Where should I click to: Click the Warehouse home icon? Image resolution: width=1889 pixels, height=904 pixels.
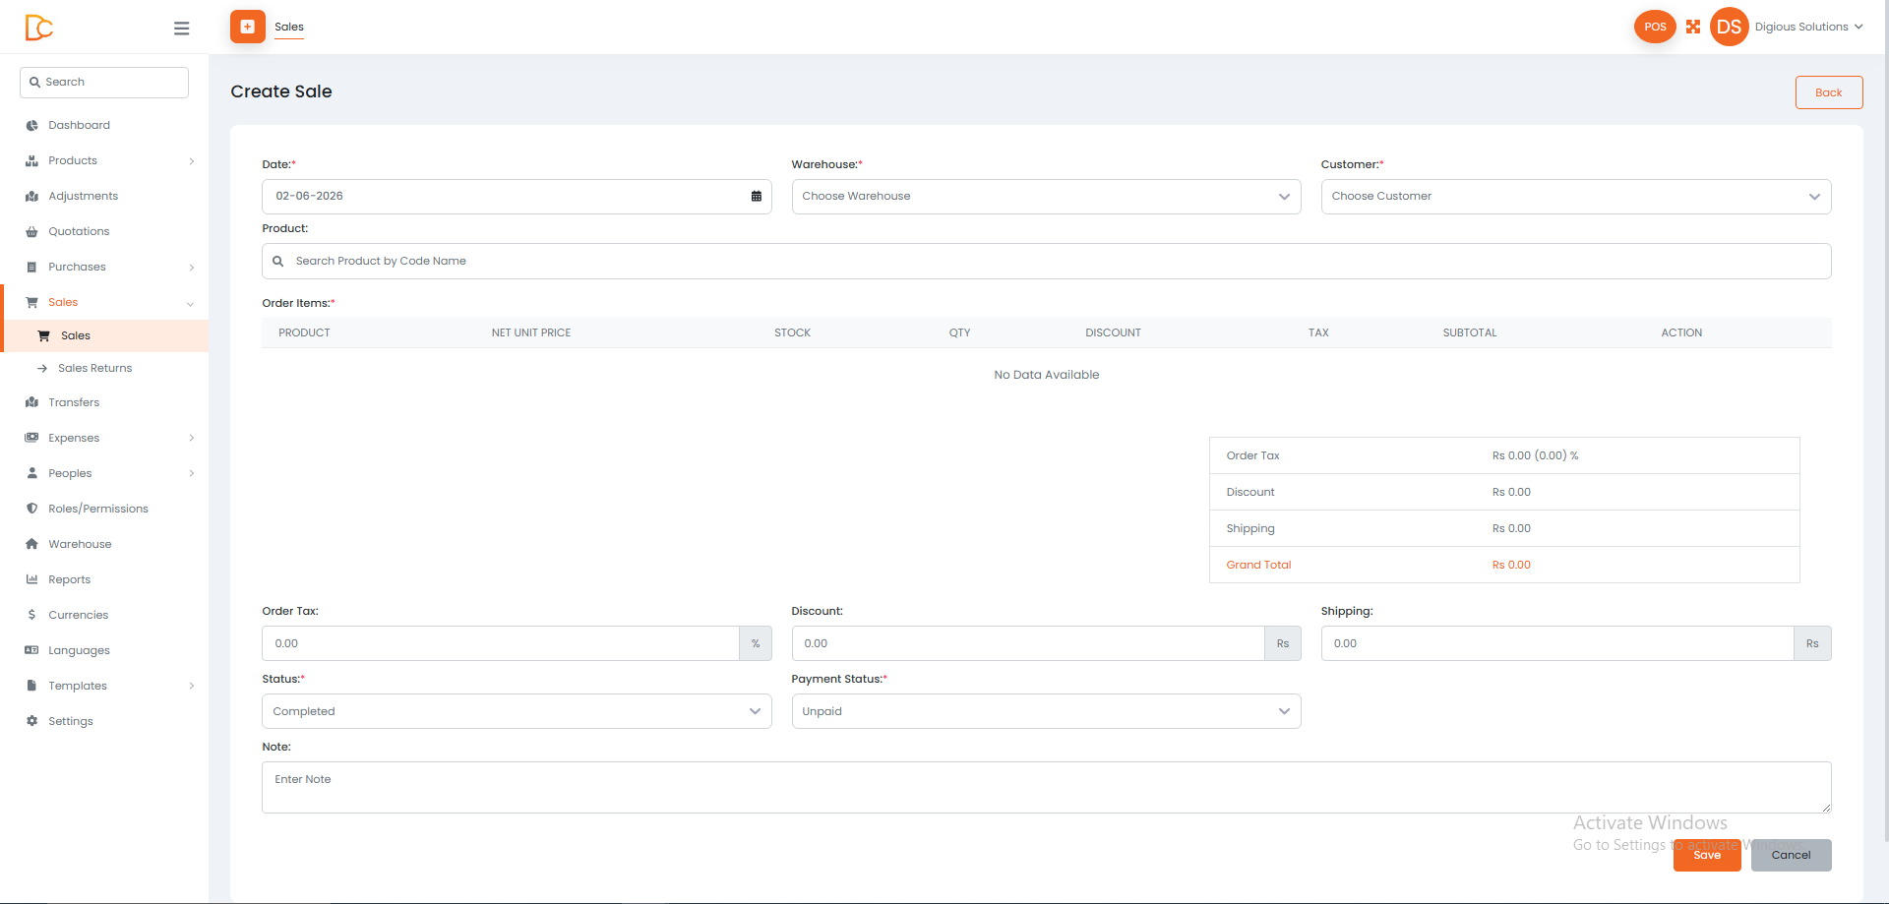[31, 544]
